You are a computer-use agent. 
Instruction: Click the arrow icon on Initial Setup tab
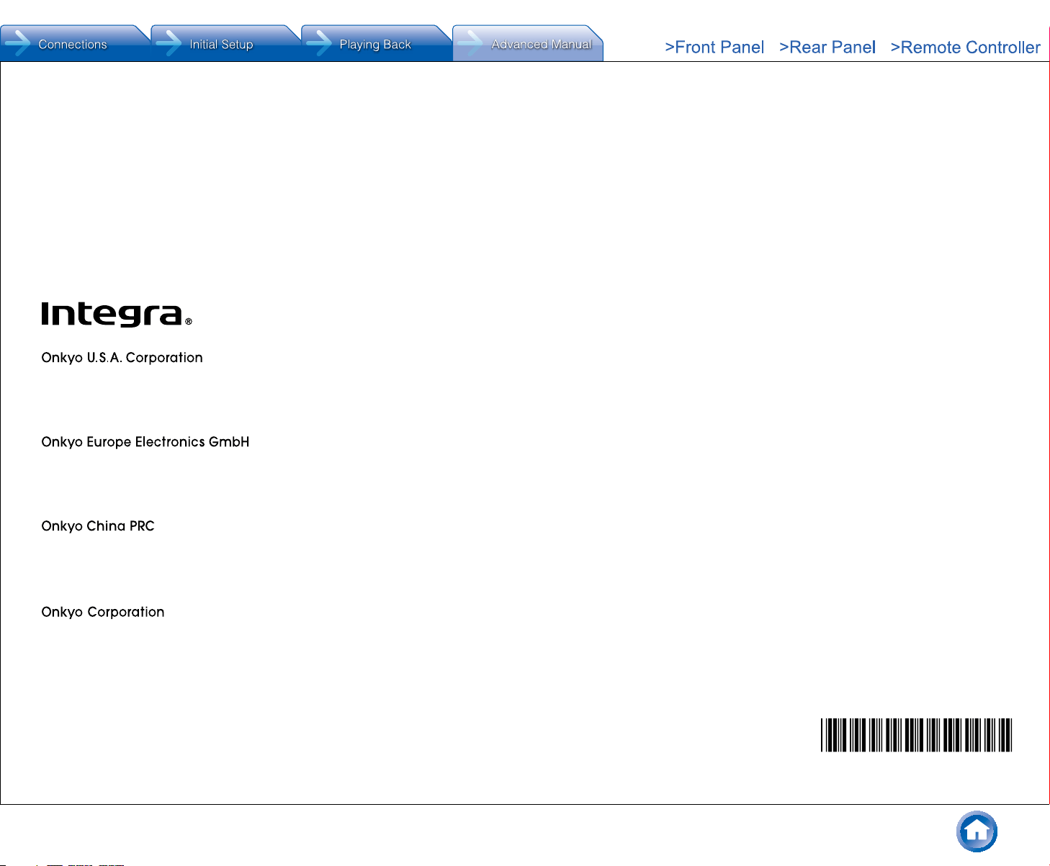pos(169,43)
